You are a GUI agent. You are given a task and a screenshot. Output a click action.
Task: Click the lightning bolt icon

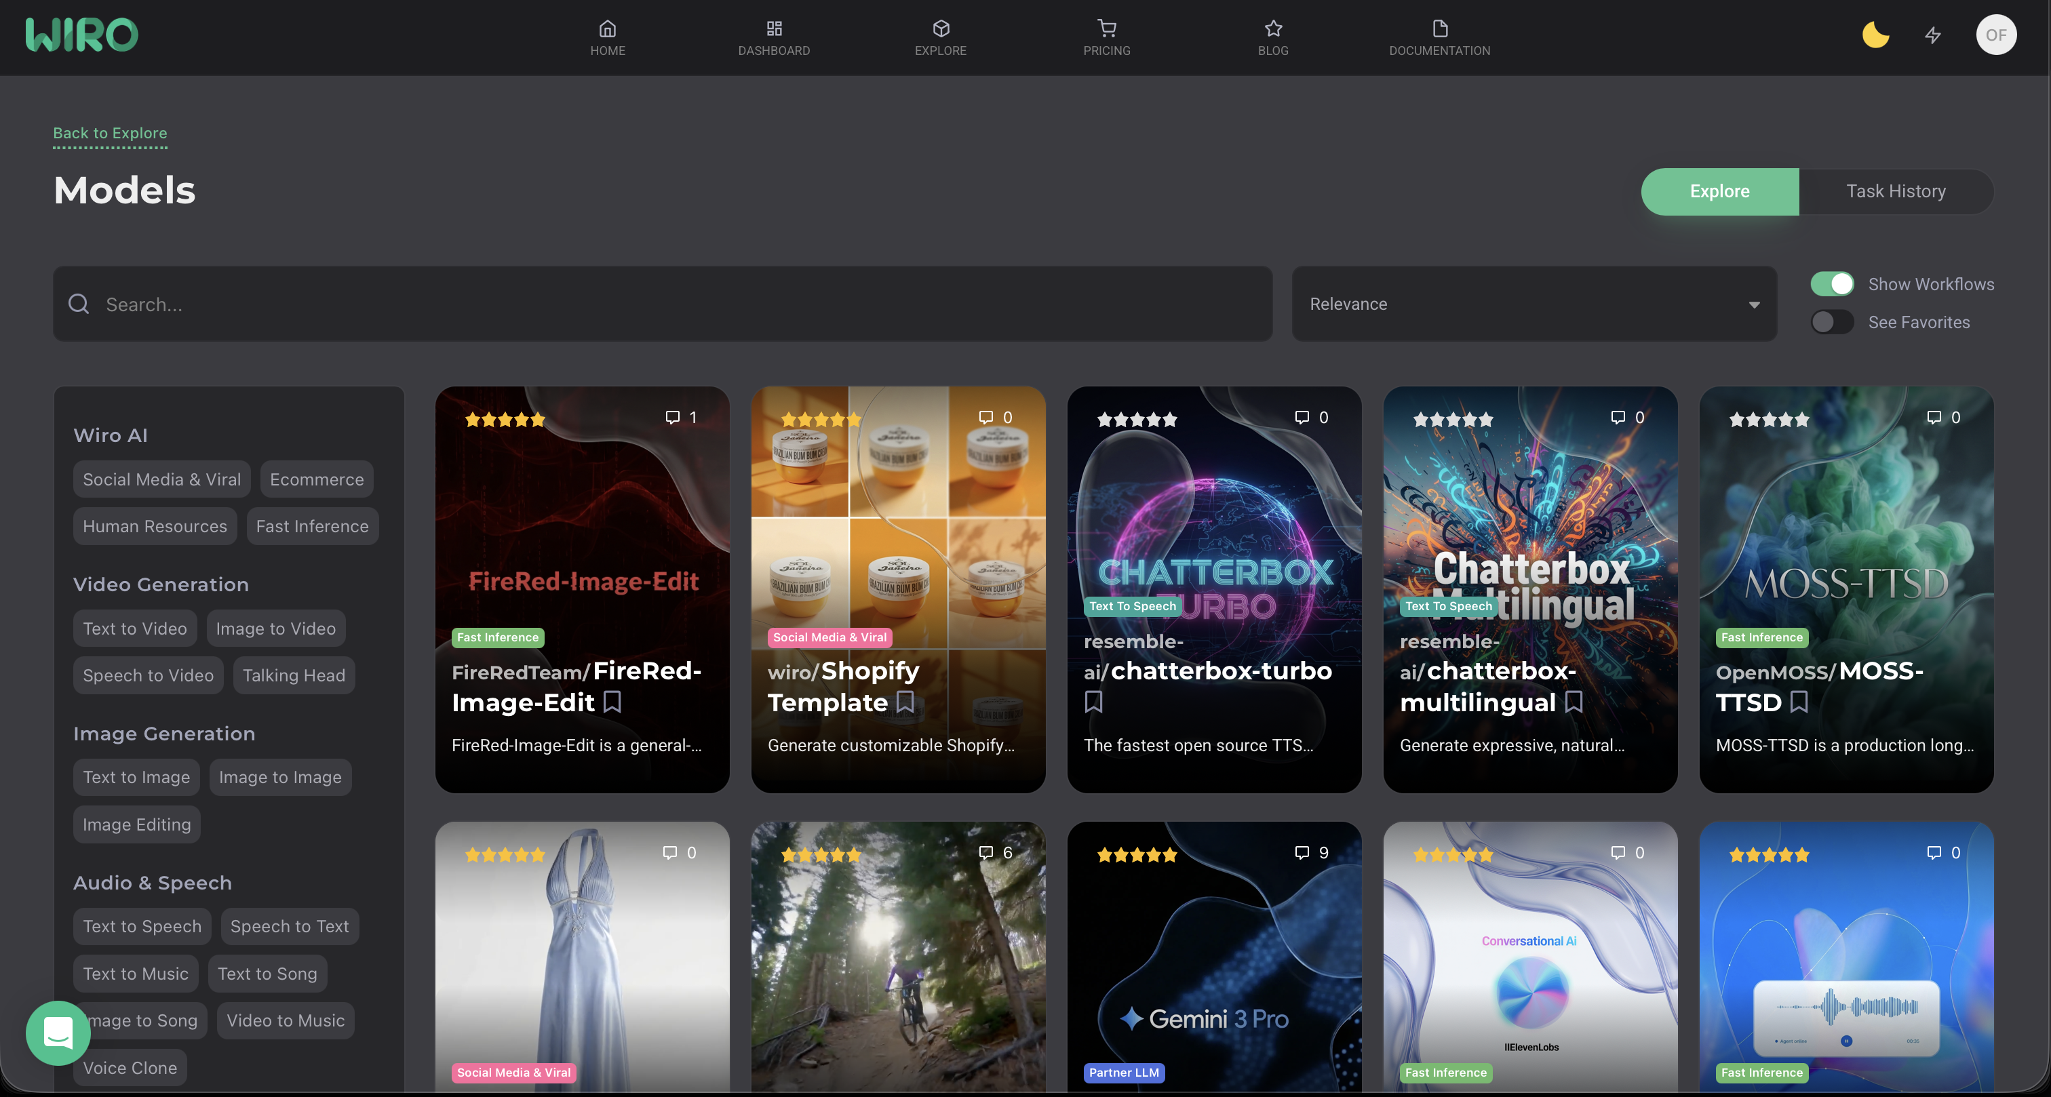(x=1932, y=35)
